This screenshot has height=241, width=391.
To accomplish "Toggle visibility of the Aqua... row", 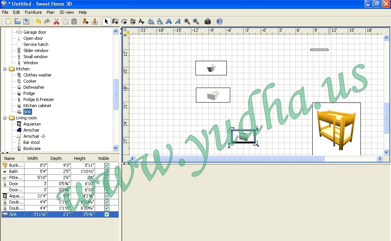I will pyautogui.click(x=107, y=196).
